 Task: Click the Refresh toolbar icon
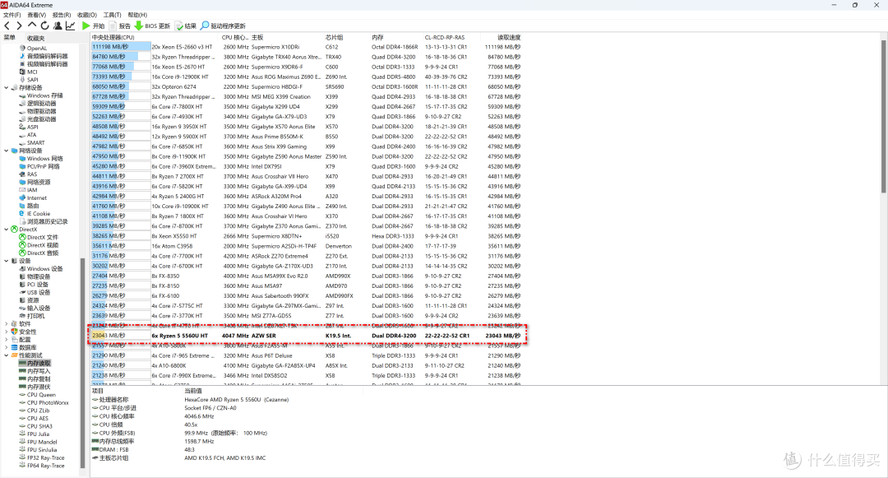[44, 26]
